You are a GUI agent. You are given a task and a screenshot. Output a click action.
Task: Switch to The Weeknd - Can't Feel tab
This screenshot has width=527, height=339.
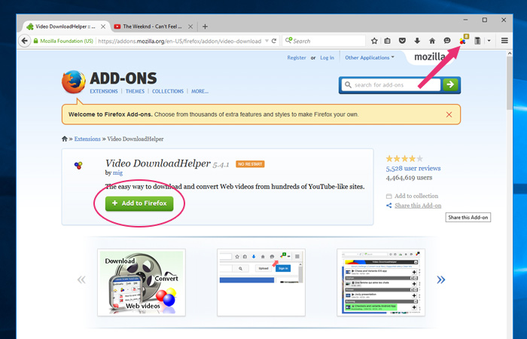[x=154, y=26]
